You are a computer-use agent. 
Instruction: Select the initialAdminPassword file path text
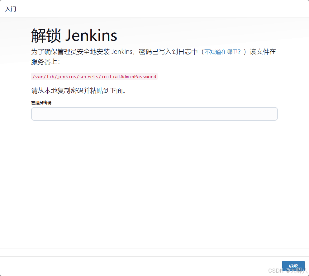[x=94, y=76]
